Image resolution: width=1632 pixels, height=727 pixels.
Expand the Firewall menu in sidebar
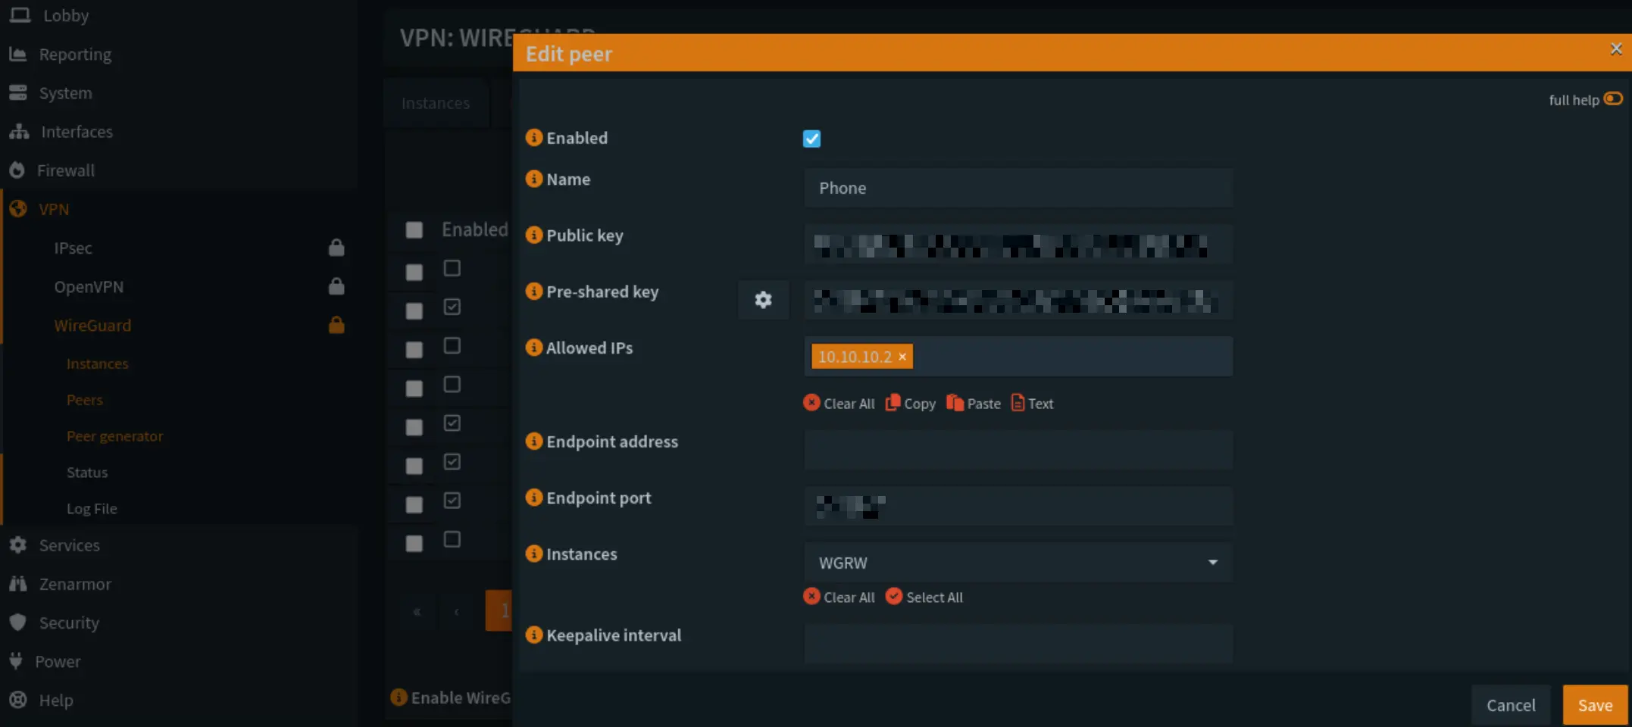coord(66,170)
